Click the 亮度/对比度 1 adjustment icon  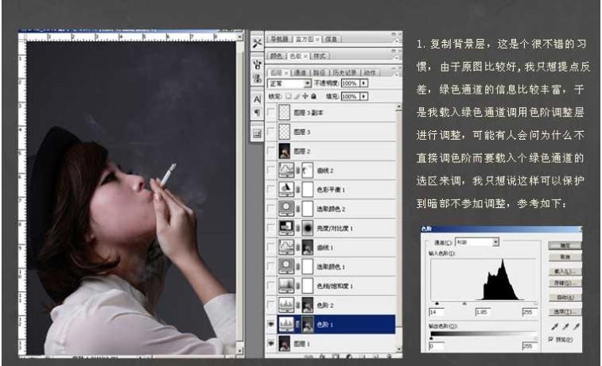tap(286, 228)
